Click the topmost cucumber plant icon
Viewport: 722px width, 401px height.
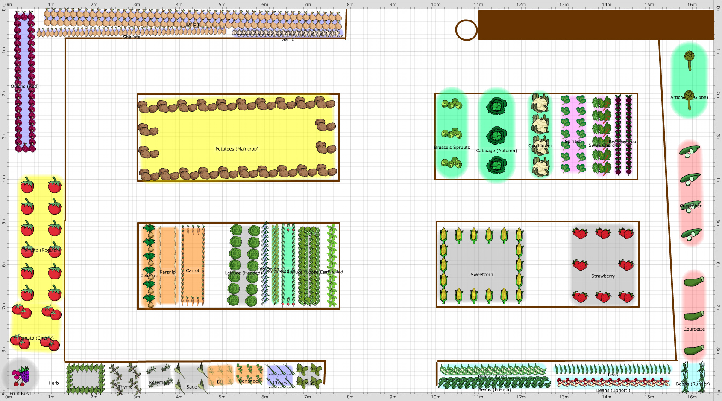(690, 151)
